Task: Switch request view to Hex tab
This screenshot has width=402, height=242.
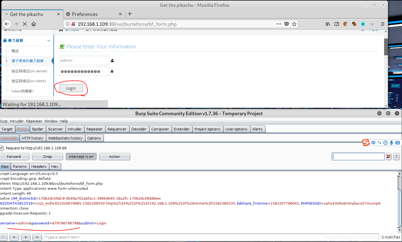Action: pyautogui.click(x=55, y=166)
